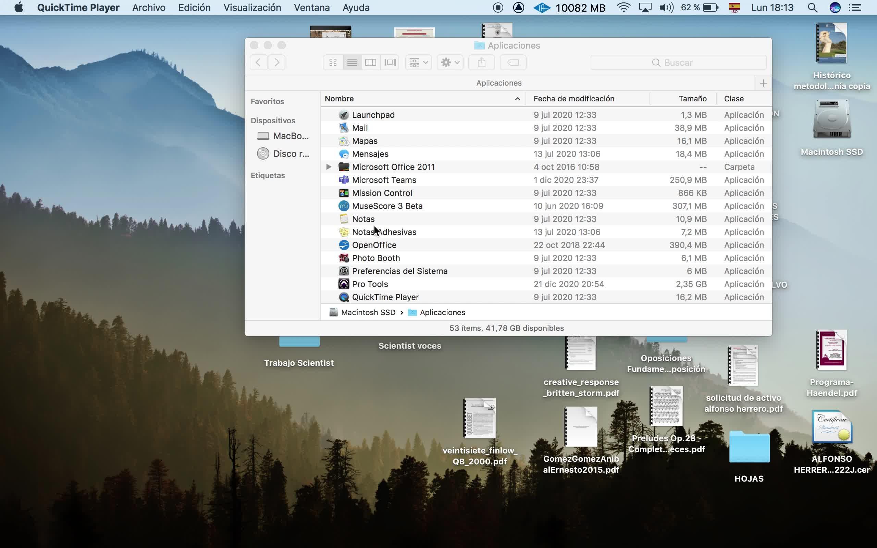This screenshot has width=877, height=548.
Task: Select the Pro Tools application icon
Action: [344, 284]
